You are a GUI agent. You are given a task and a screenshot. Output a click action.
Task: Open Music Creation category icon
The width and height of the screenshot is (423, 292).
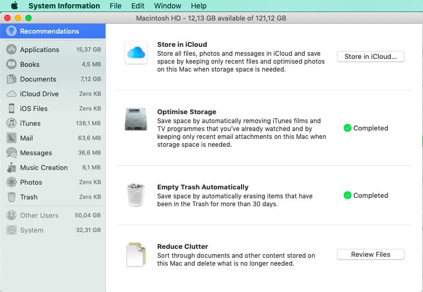click(x=11, y=167)
